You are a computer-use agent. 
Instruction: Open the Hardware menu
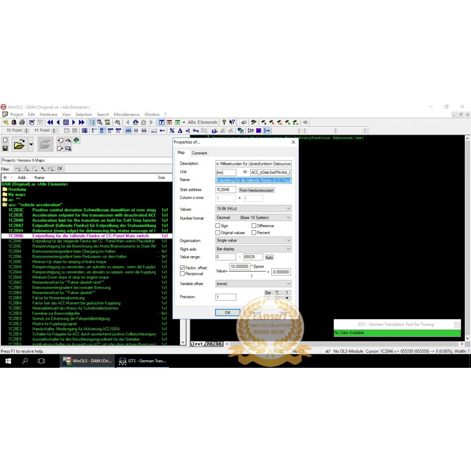pyautogui.click(x=49, y=114)
